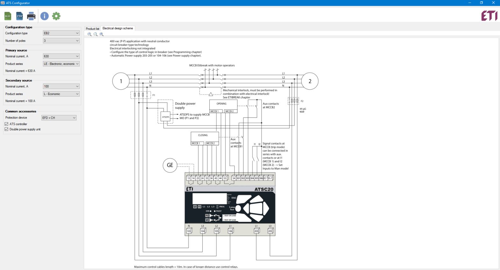
Task: Click 'Secondary source' group heading
Action: (19, 81)
